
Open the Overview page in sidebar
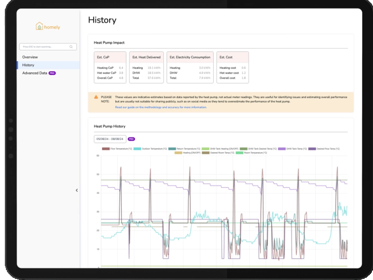(30, 57)
